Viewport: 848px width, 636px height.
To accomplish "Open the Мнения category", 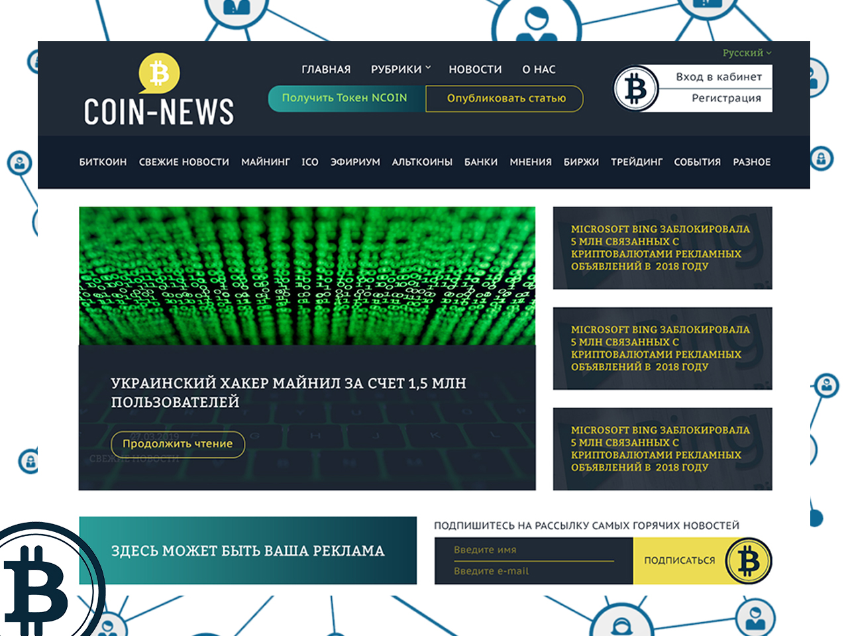I will pyautogui.click(x=531, y=162).
